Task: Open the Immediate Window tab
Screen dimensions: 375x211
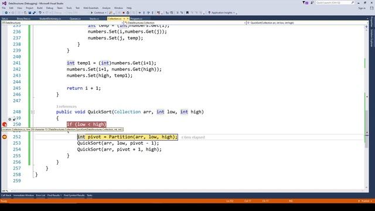Action: 23,195
